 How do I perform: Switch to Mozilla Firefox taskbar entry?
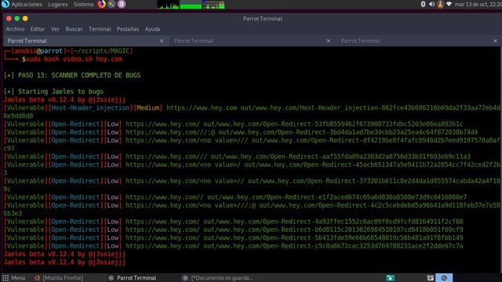pos(59,278)
